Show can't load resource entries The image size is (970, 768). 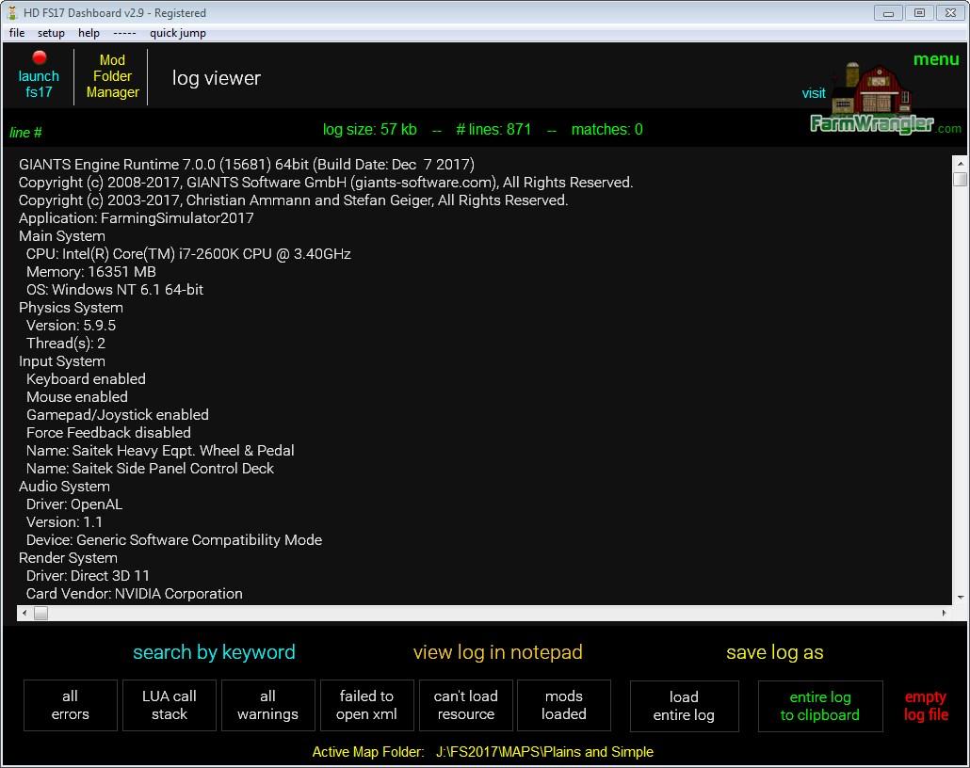(465, 705)
